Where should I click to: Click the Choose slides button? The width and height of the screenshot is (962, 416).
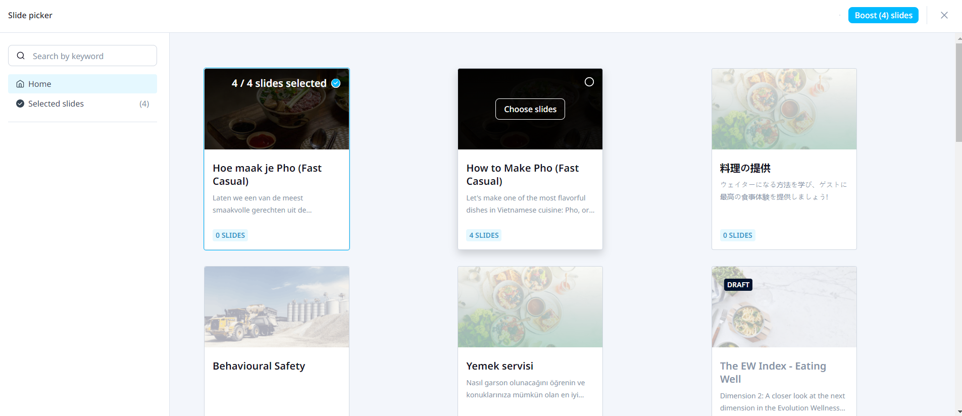pyautogui.click(x=530, y=109)
